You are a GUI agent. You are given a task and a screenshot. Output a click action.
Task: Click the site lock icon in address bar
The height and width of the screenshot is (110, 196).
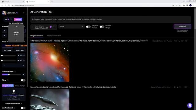tap(13, 5)
